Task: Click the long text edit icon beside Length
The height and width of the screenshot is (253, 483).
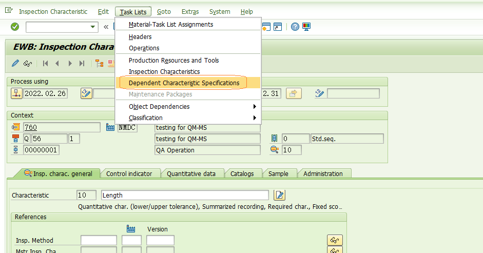Action: [279, 195]
